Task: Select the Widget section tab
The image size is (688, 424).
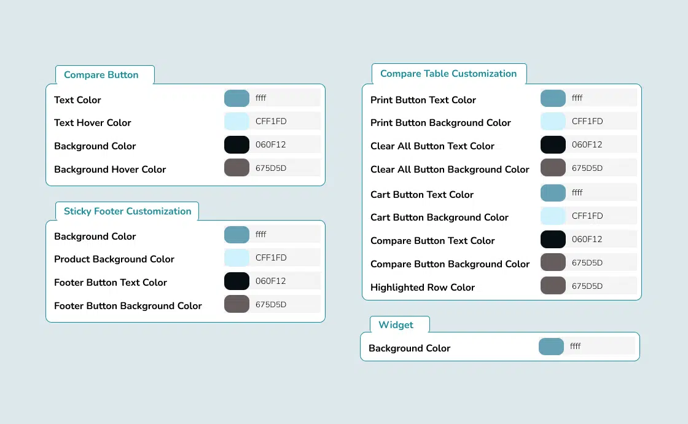Action: pos(396,325)
